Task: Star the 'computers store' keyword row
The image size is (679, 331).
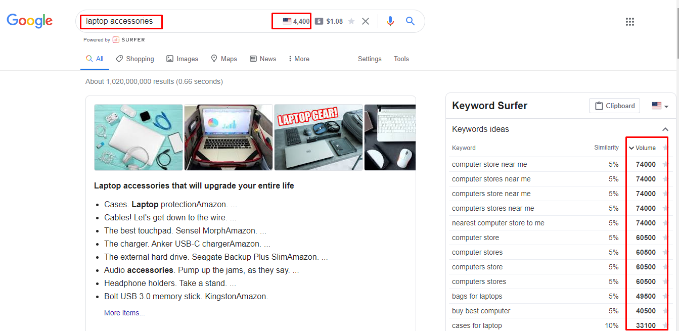Action: (665, 267)
